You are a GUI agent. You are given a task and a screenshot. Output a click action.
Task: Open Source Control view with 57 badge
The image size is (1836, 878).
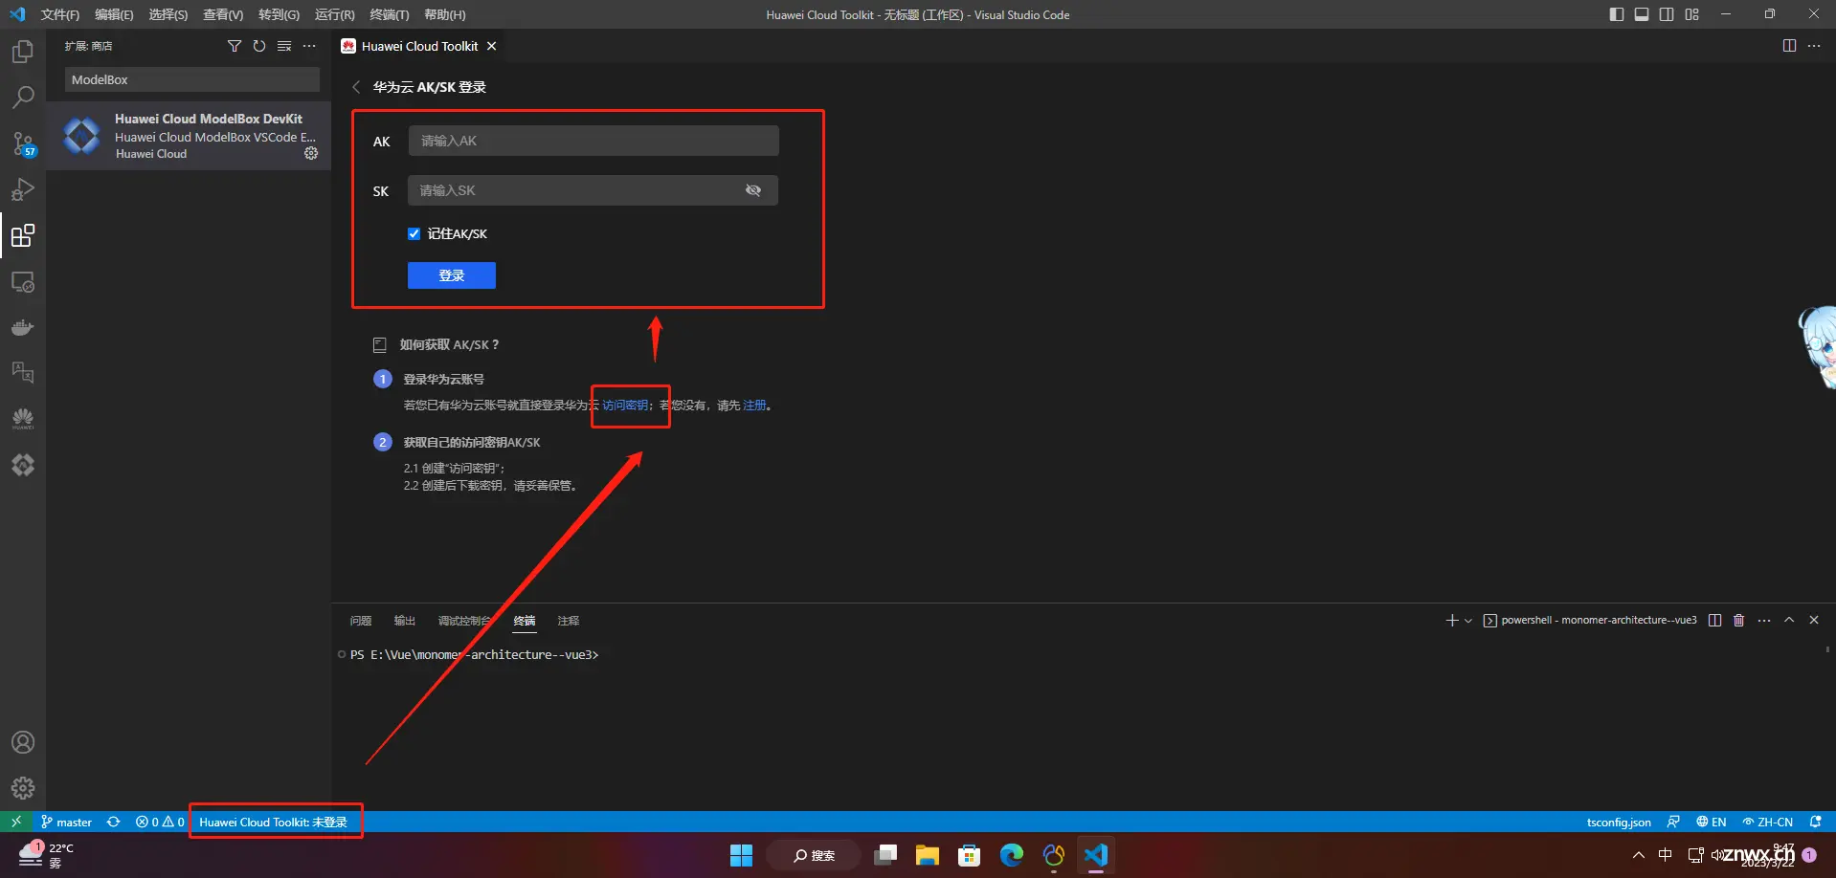[23, 143]
